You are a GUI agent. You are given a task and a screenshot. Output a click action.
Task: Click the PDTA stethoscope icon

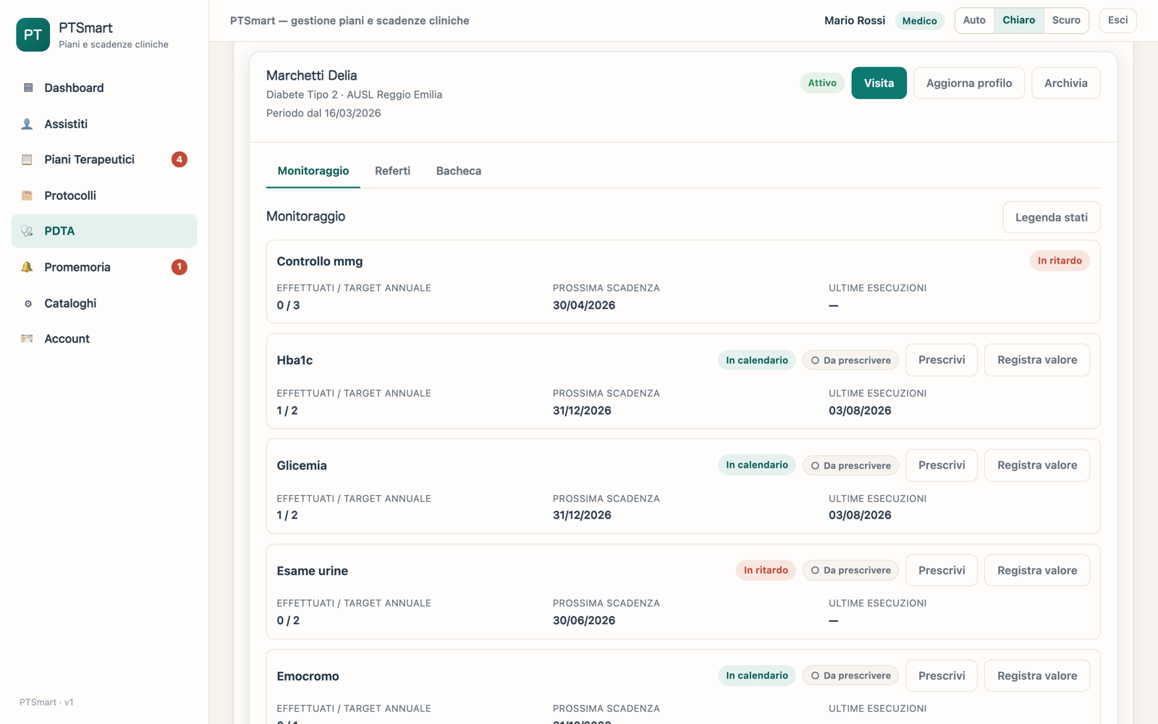(28, 231)
